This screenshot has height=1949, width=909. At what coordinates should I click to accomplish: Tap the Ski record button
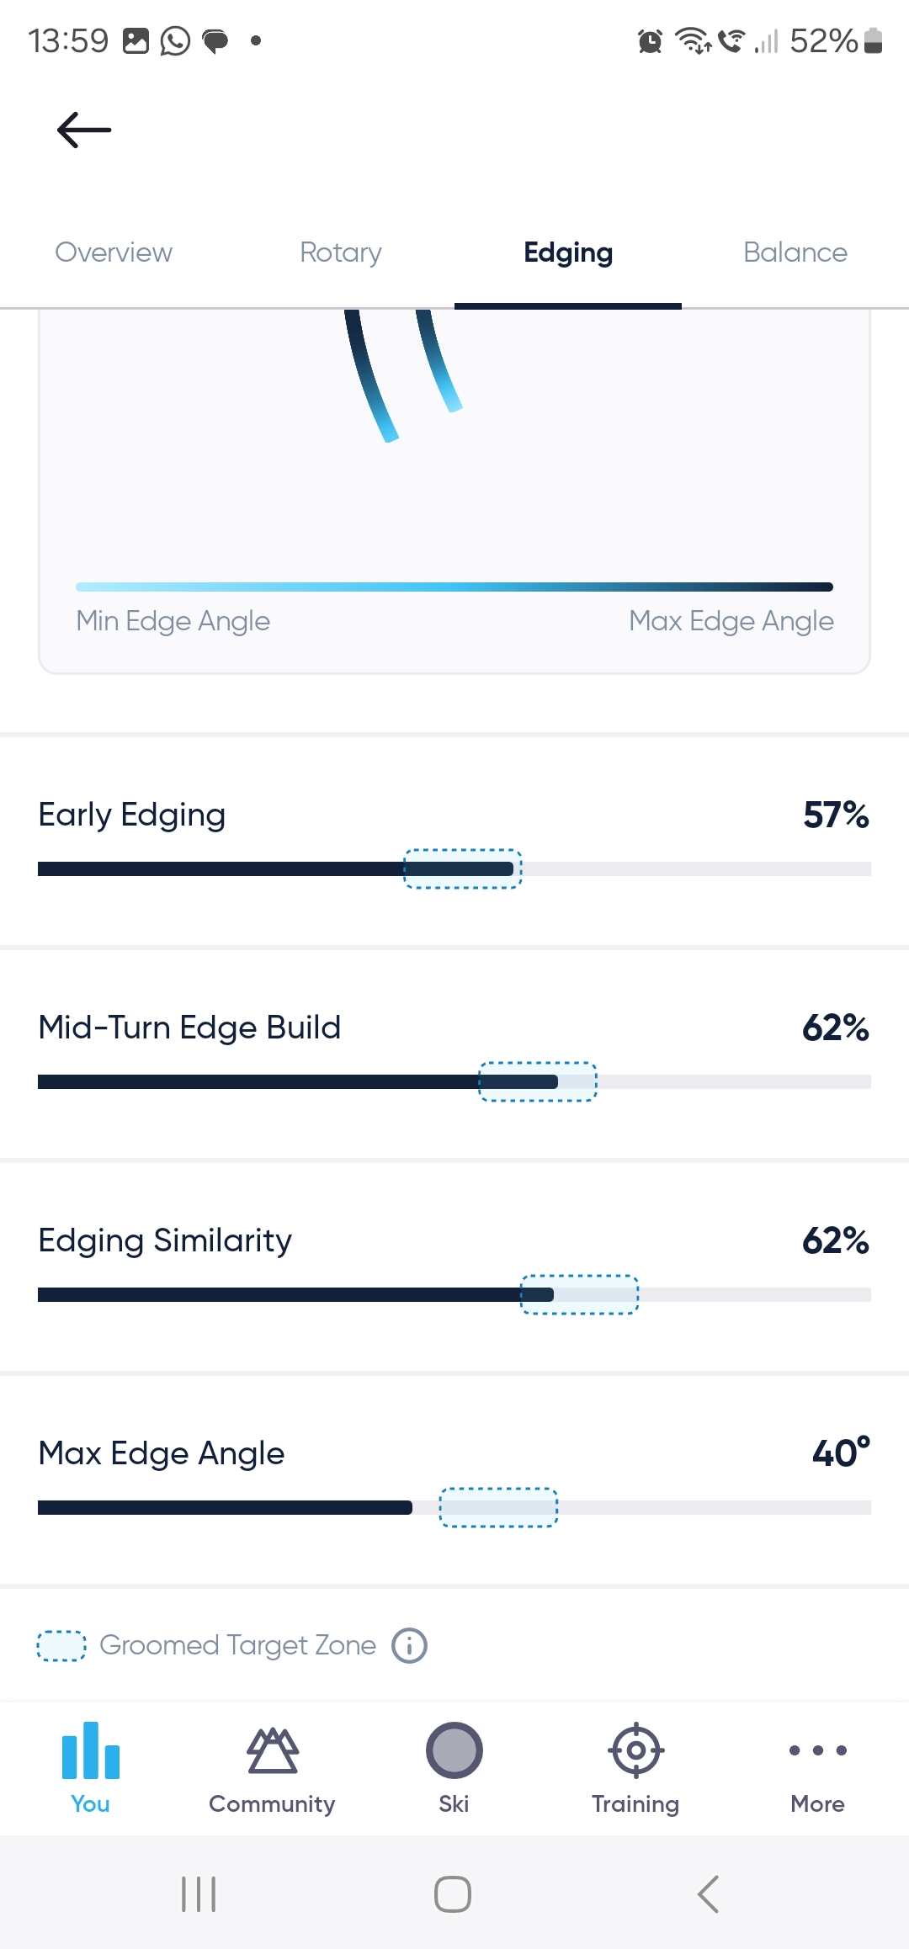point(454,1750)
